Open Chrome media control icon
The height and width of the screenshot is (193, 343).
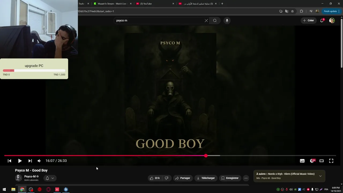311,11
